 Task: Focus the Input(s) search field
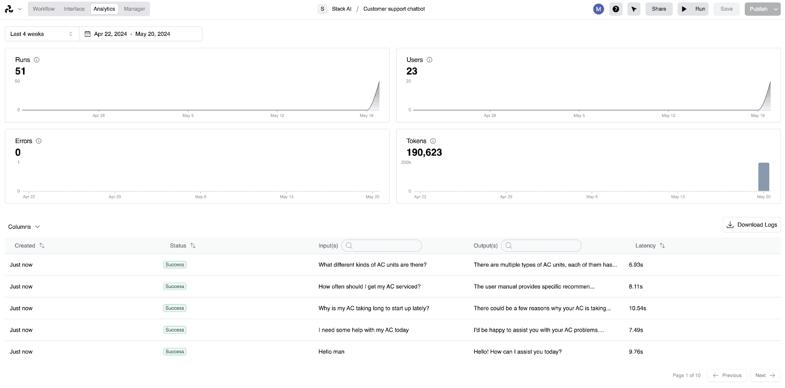382,245
